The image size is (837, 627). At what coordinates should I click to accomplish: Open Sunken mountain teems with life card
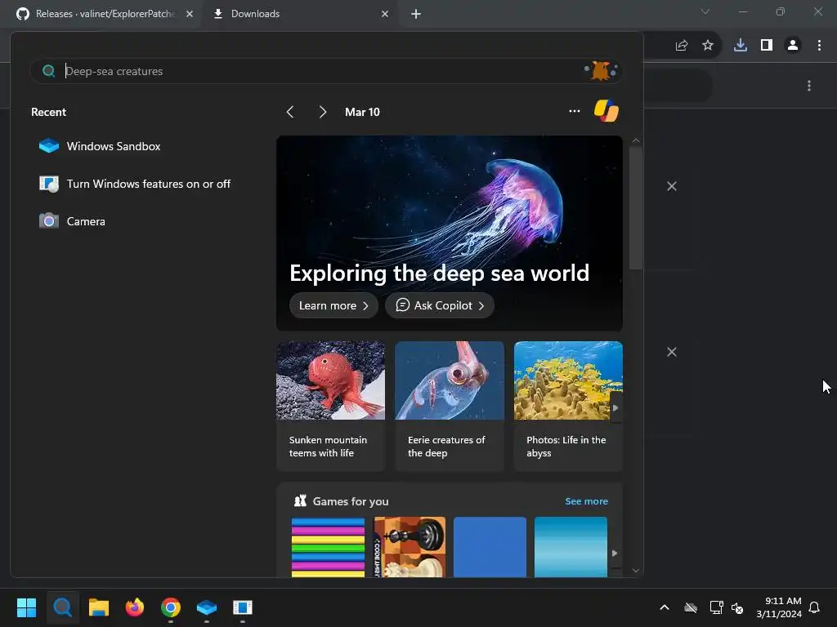tap(330, 407)
